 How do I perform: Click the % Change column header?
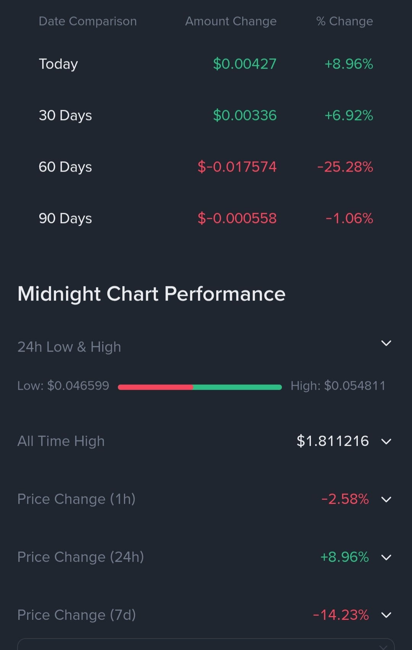click(x=344, y=21)
